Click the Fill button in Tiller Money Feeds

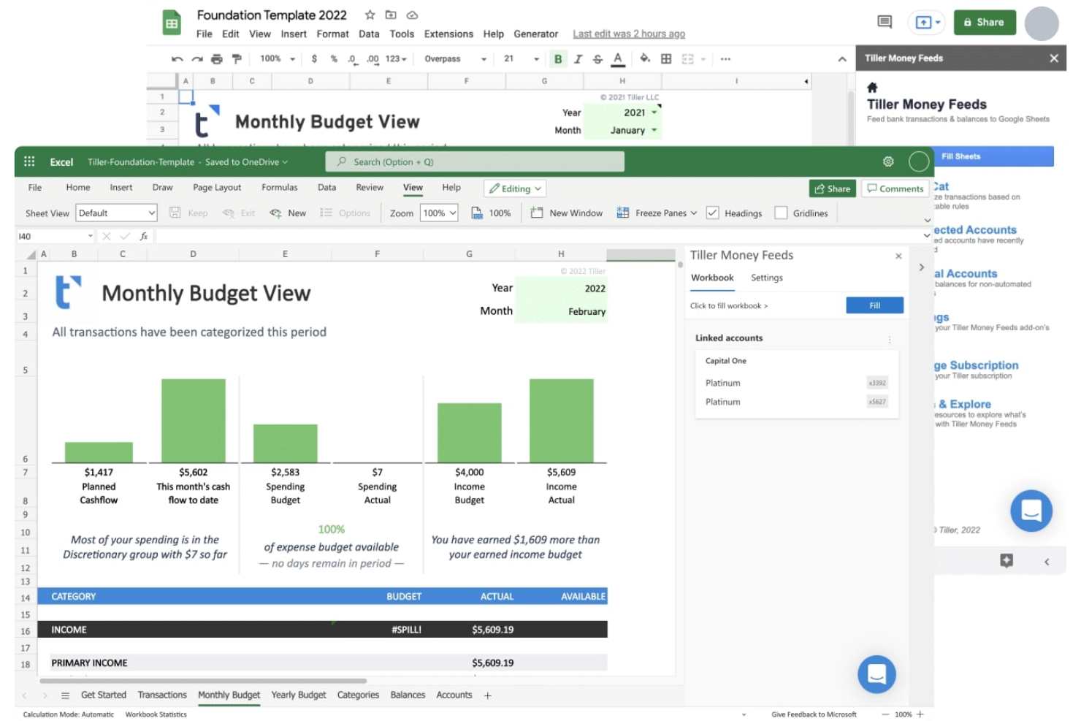[x=874, y=305]
